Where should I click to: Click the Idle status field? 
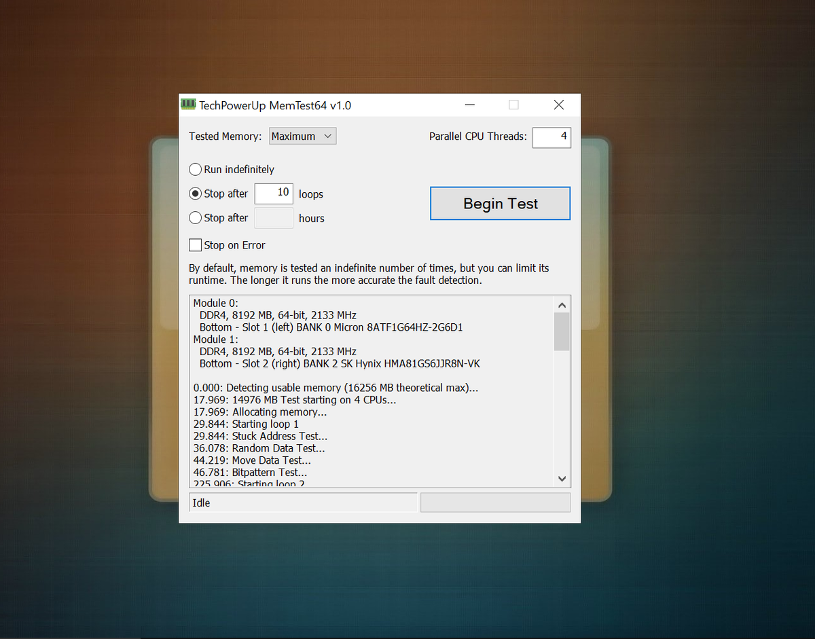(303, 502)
